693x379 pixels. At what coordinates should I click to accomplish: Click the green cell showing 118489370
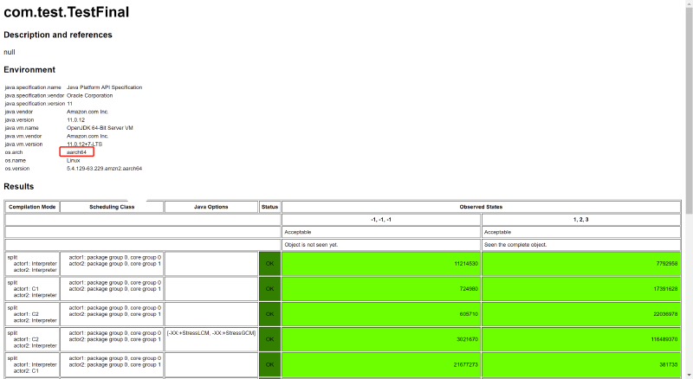click(580, 339)
